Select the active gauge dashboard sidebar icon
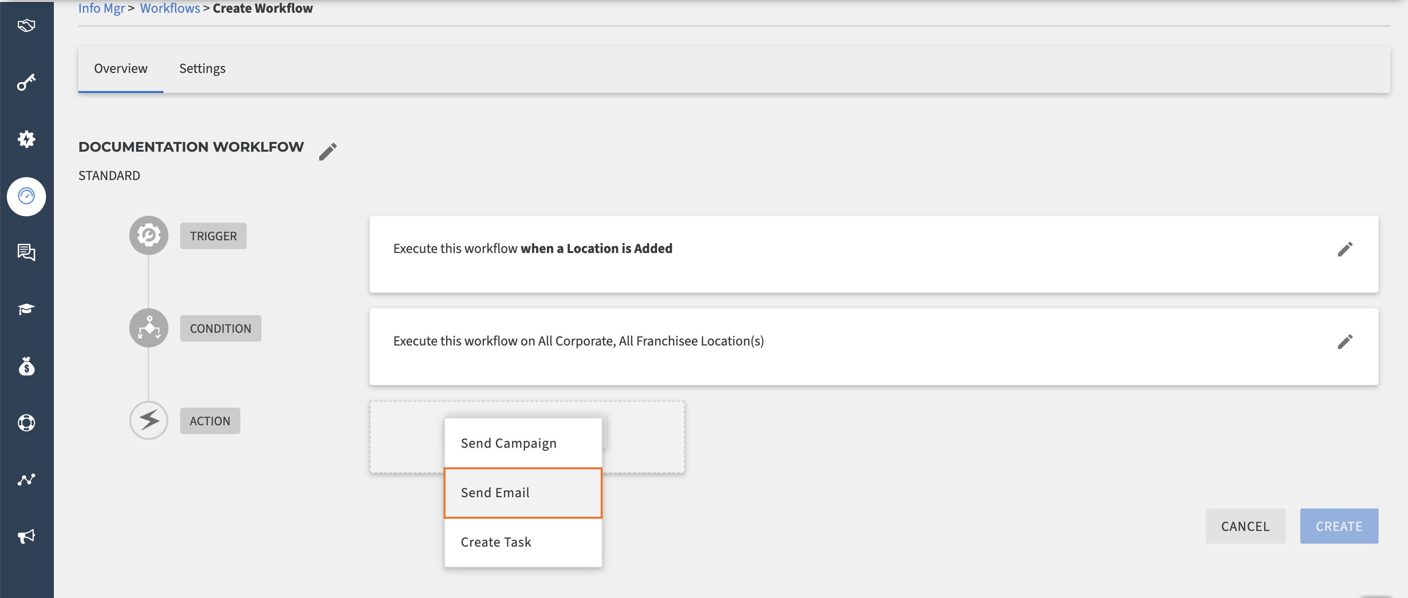 [x=26, y=196]
